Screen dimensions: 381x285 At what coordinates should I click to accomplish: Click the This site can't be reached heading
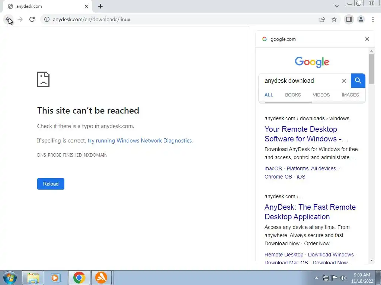point(88,111)
